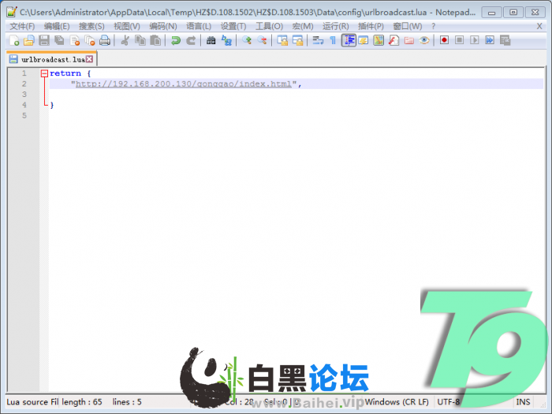The width and height of the screenshot is (552, 414).
Task: Click the UTF-8 encoding status field
Action: [449, 401]
